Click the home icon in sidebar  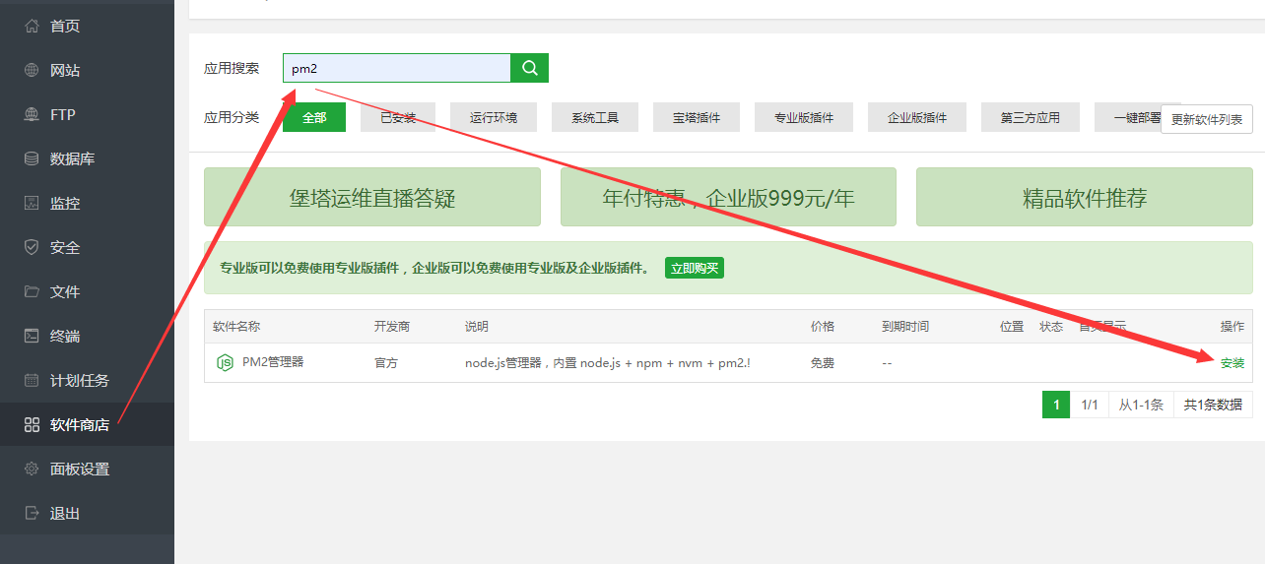[32, 26]
